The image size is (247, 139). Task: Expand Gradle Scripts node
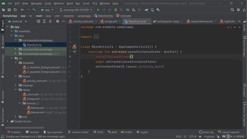[7, 121]
